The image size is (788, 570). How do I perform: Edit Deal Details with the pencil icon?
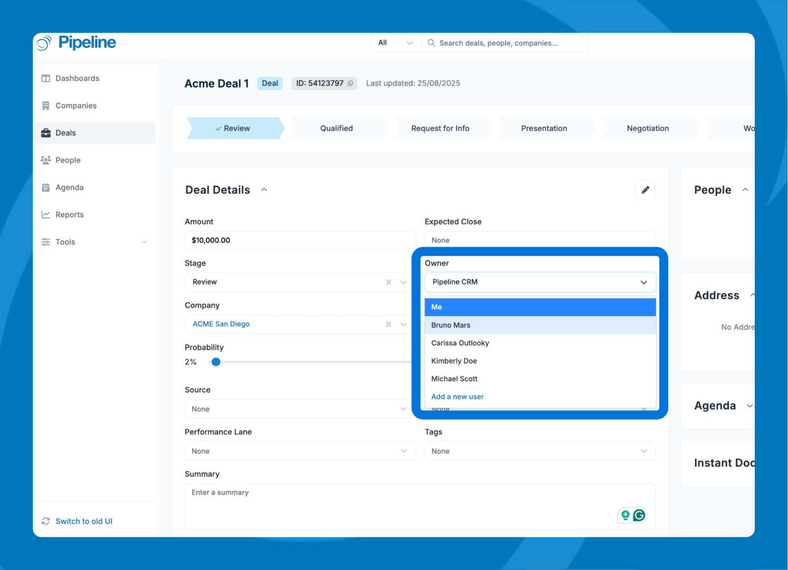point(645,190)
